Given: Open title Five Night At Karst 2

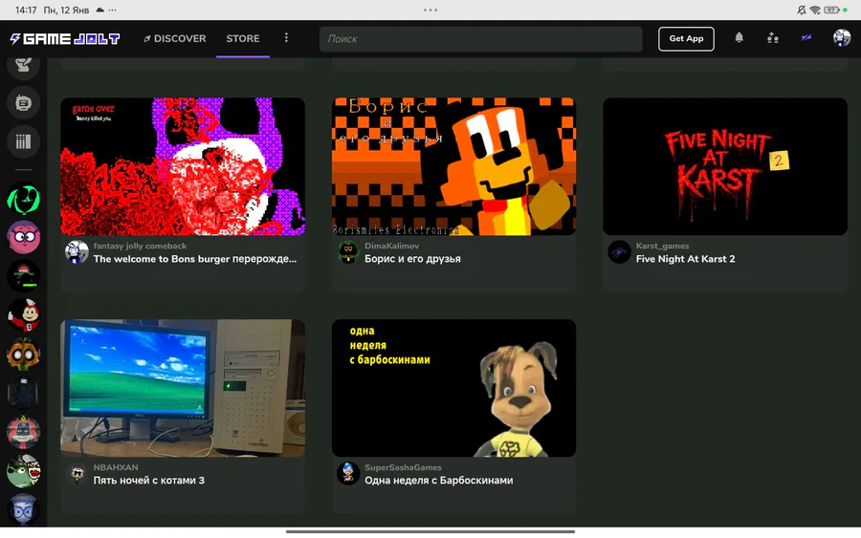Looking at the screenshot, I should pos(685,259).
